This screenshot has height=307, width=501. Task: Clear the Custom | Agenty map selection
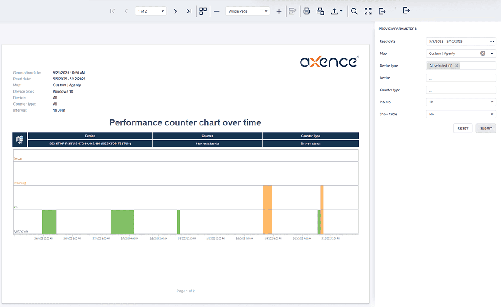tap(483, 54)
